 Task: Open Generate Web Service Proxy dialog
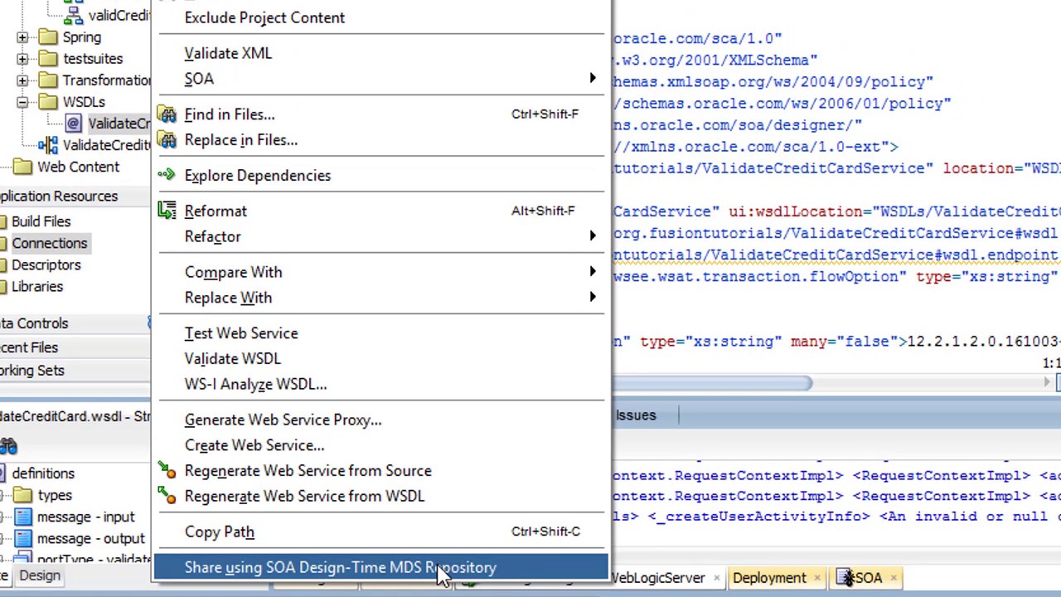click(x=283, y=420)
